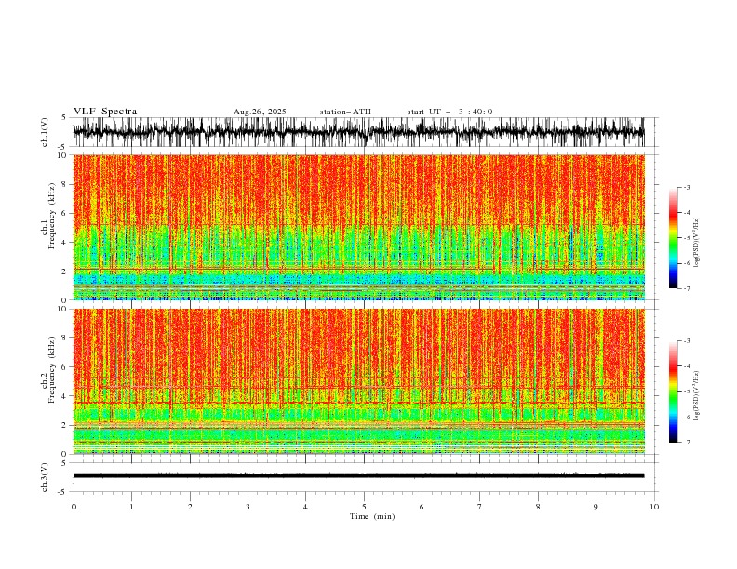The height and width of the screenshot is (569, 737).
Task: Click the lower color scale bar
Action: [x=673, y=391]
